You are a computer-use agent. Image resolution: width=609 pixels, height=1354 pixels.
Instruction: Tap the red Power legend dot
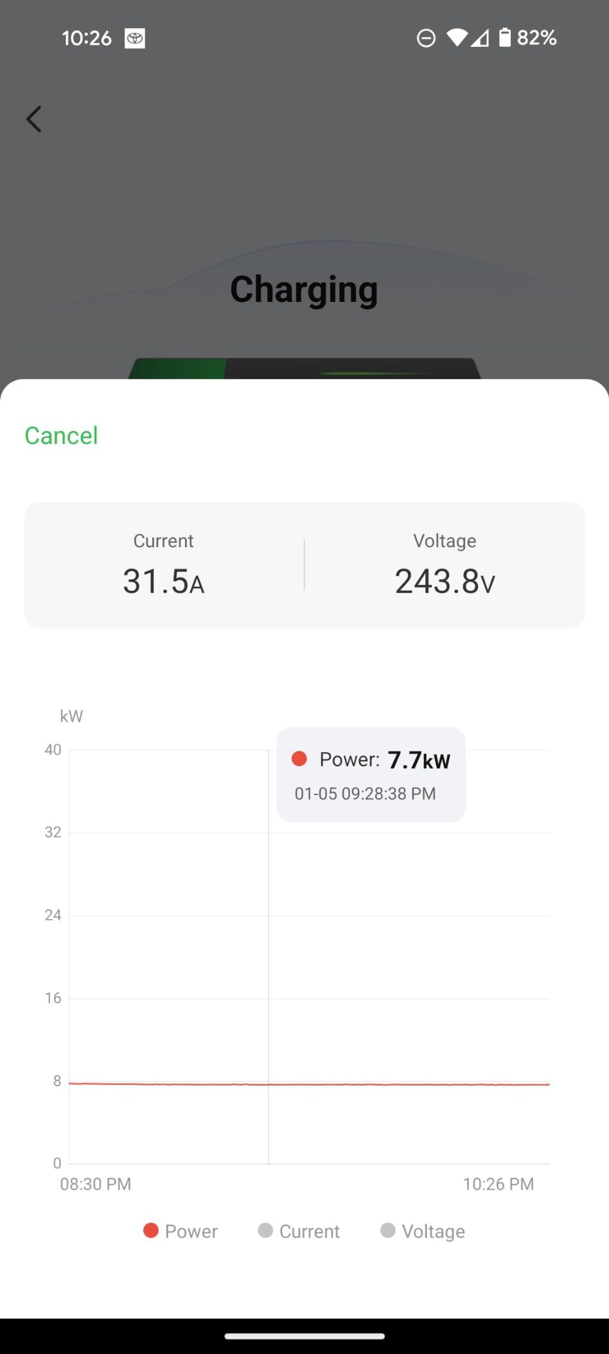coord(151,1230)
